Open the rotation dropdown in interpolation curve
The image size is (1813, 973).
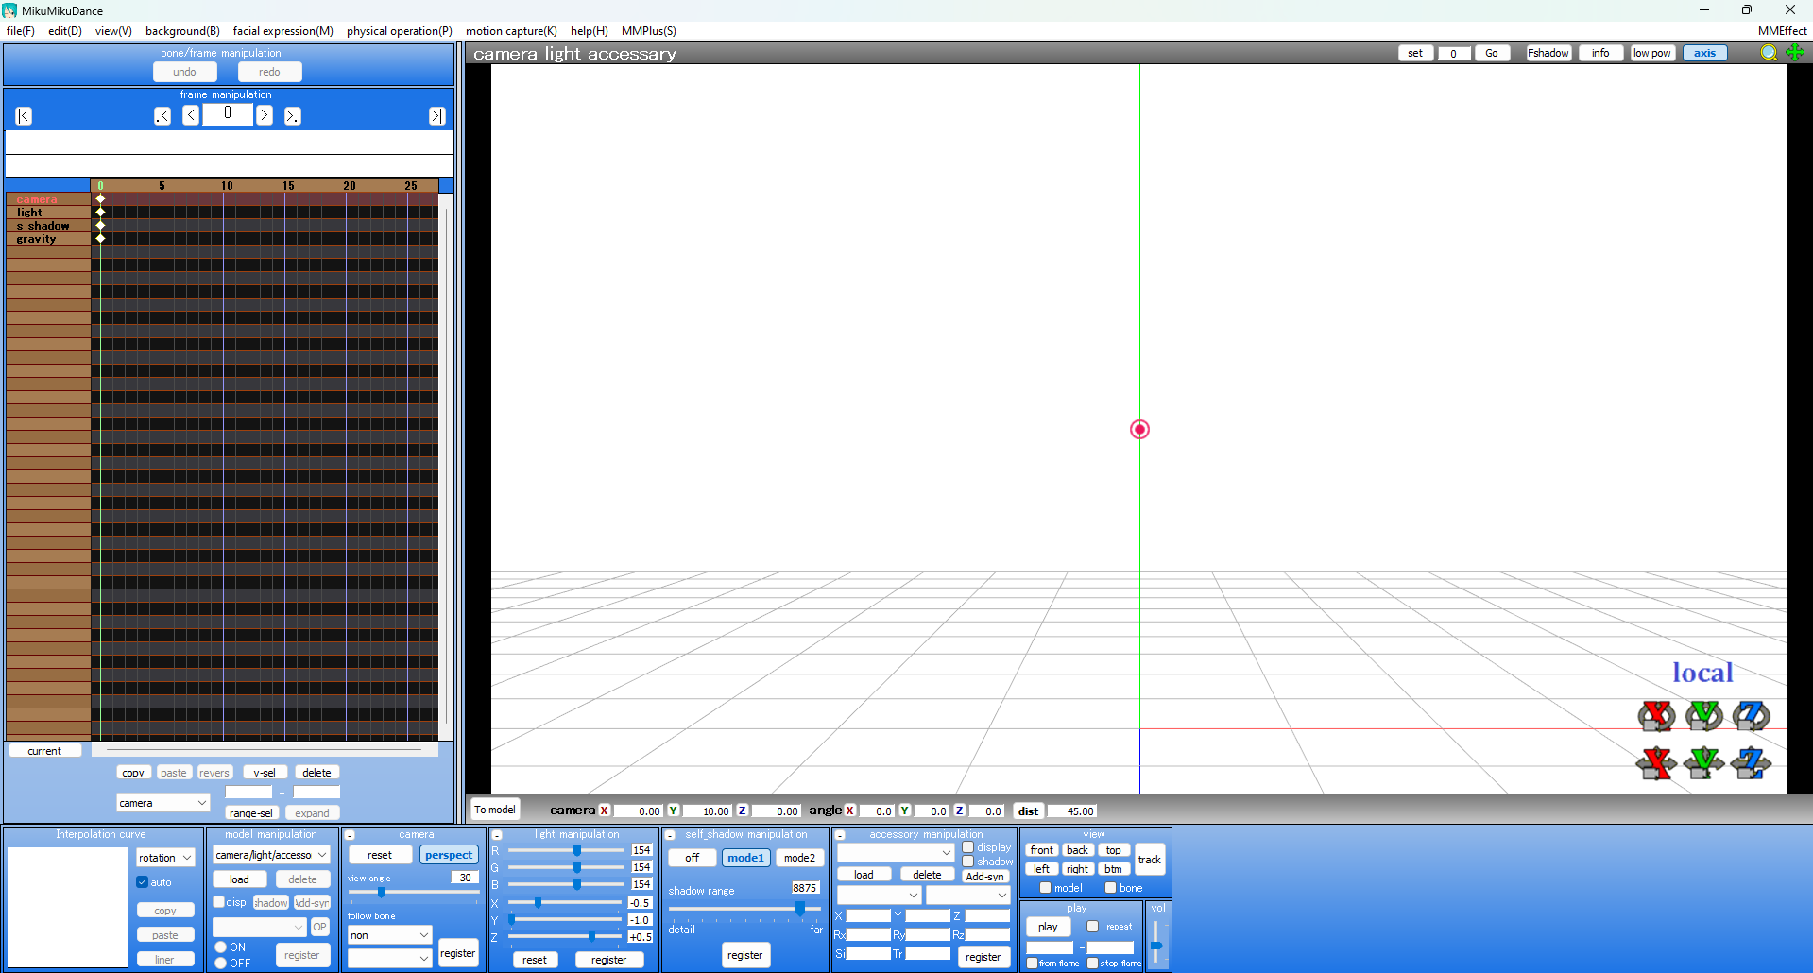click(x=165, y=857)
